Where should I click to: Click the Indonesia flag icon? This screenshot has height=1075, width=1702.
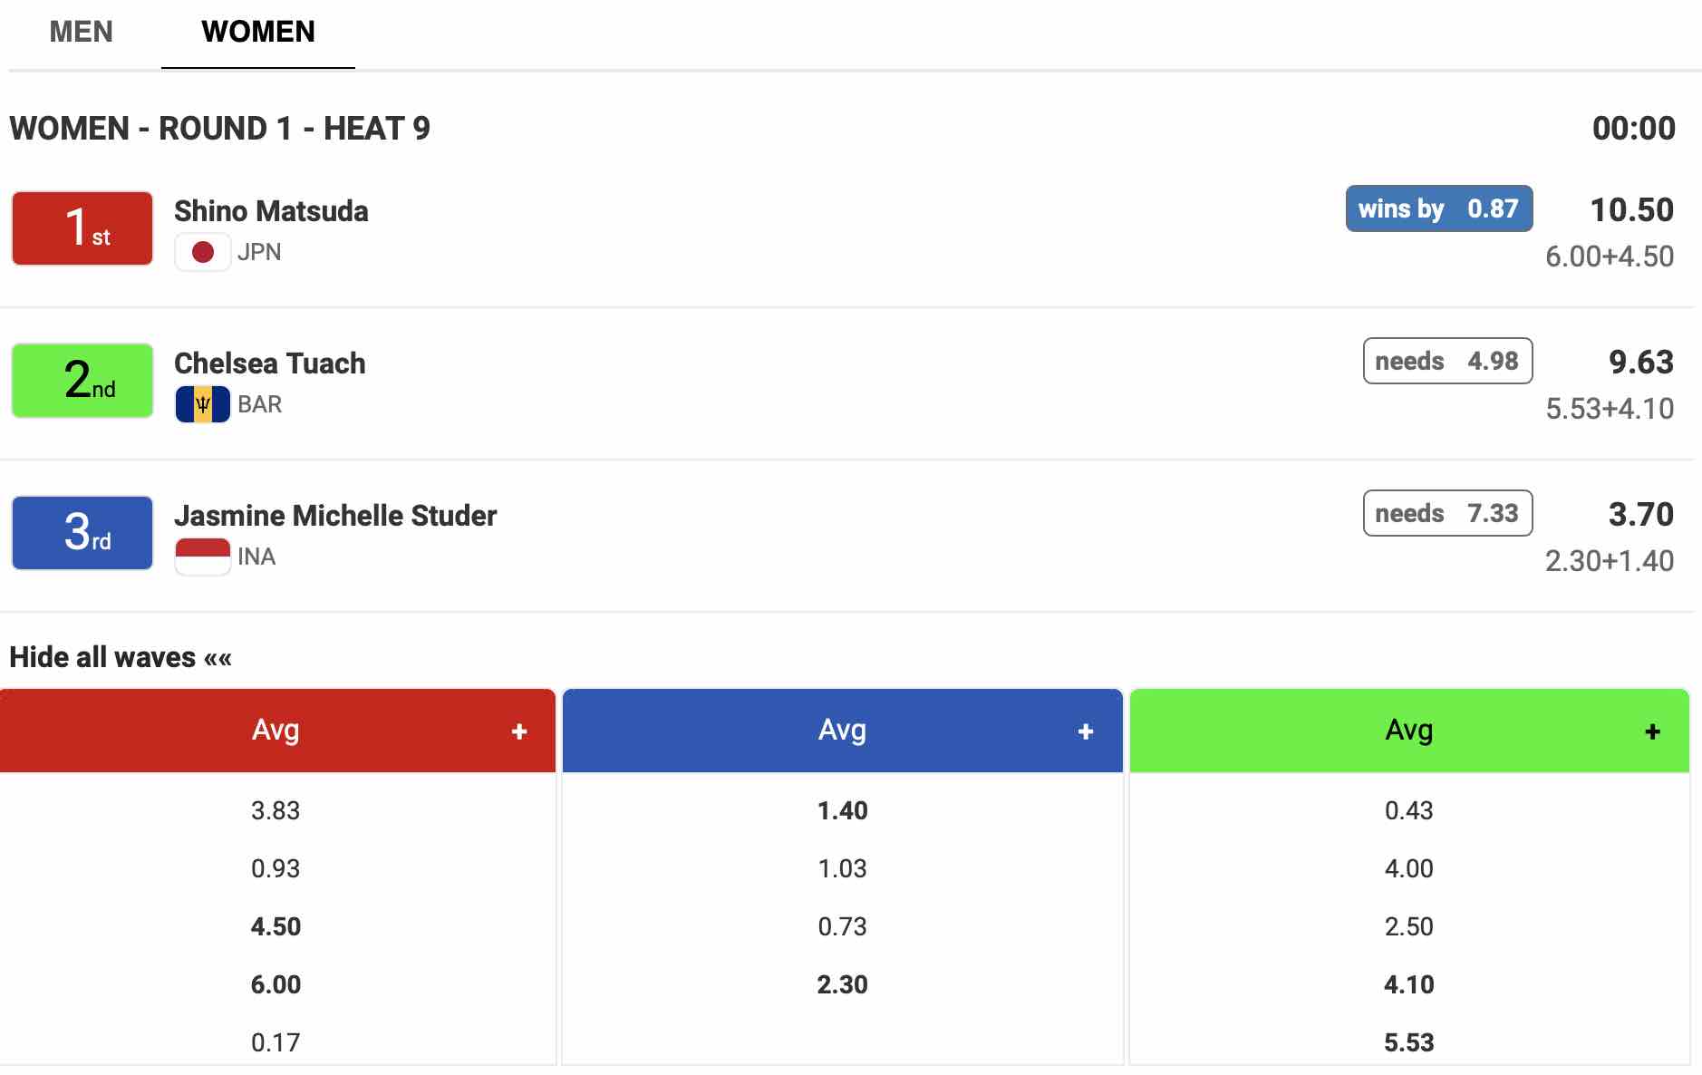coord(202,557)
